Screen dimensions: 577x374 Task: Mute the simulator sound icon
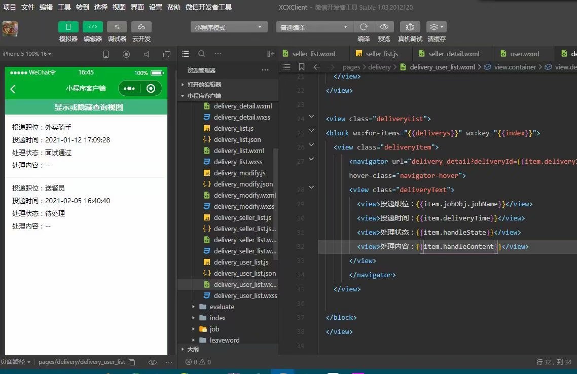147,54
